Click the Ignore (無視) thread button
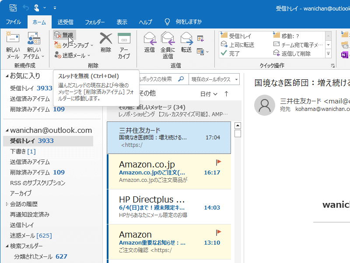 point(64,35)
